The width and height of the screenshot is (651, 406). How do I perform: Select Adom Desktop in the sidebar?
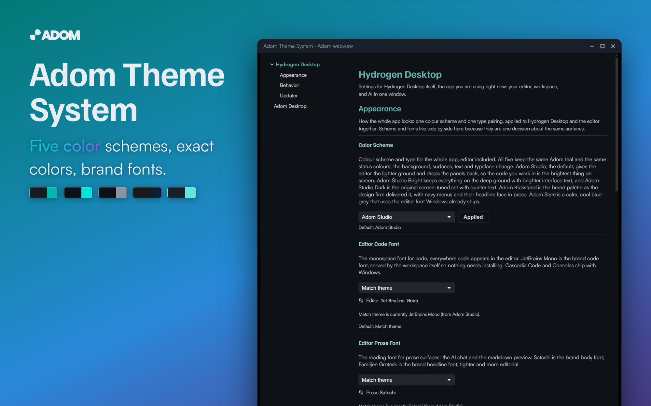click(x=290, y=106)
